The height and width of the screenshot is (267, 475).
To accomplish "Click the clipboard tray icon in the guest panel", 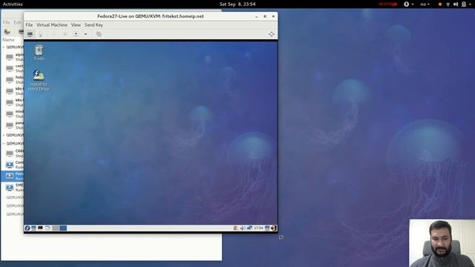I will pos(235,228).
